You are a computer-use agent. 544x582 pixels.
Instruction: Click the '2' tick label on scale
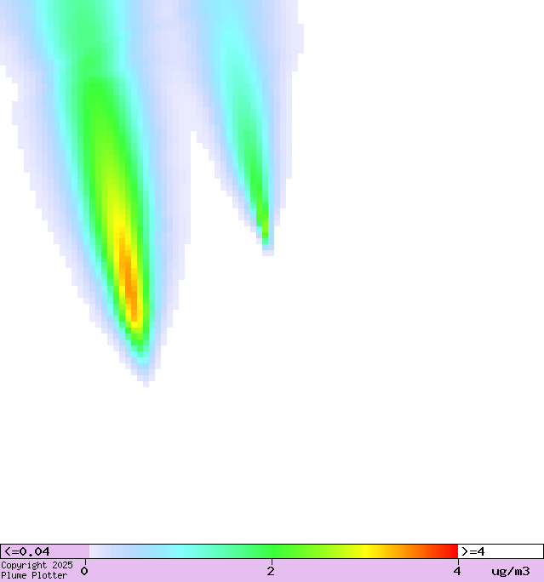pos(271,571)
